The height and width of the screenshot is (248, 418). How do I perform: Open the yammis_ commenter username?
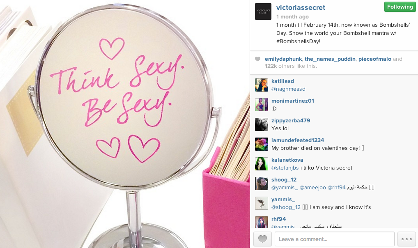[283, 200]
